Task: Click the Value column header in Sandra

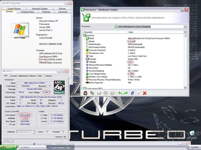Action: click(x=155, y=32)
